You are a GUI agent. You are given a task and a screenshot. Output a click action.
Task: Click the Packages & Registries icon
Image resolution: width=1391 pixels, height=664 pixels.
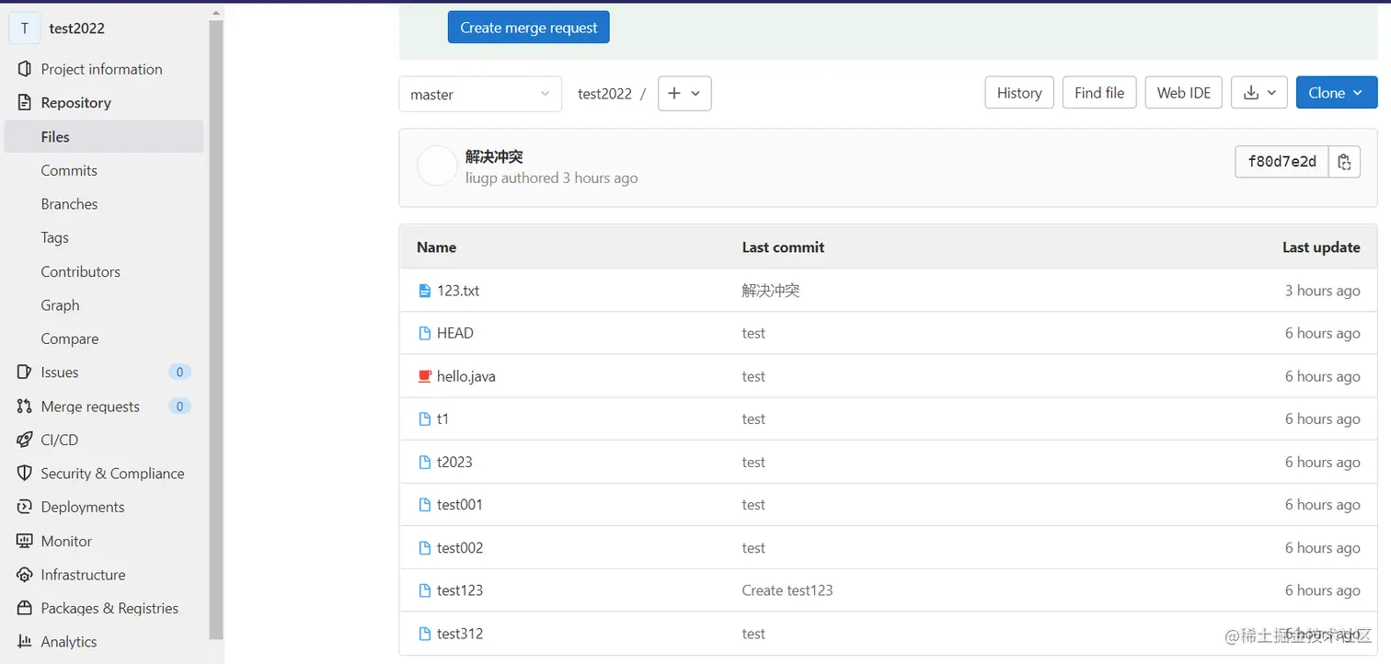click(25, 608)
